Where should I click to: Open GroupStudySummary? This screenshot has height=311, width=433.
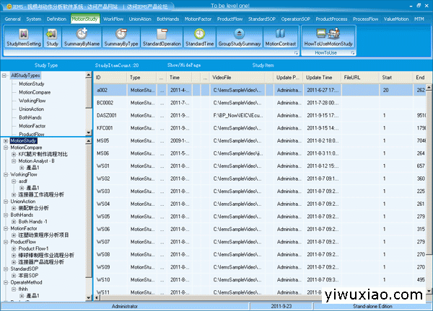tap(240, 37)
